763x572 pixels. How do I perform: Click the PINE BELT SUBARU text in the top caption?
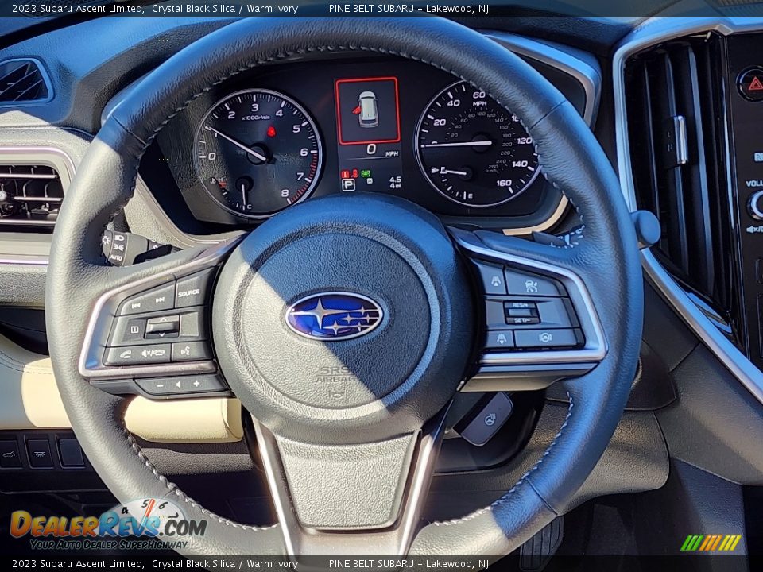pos(371,8)
